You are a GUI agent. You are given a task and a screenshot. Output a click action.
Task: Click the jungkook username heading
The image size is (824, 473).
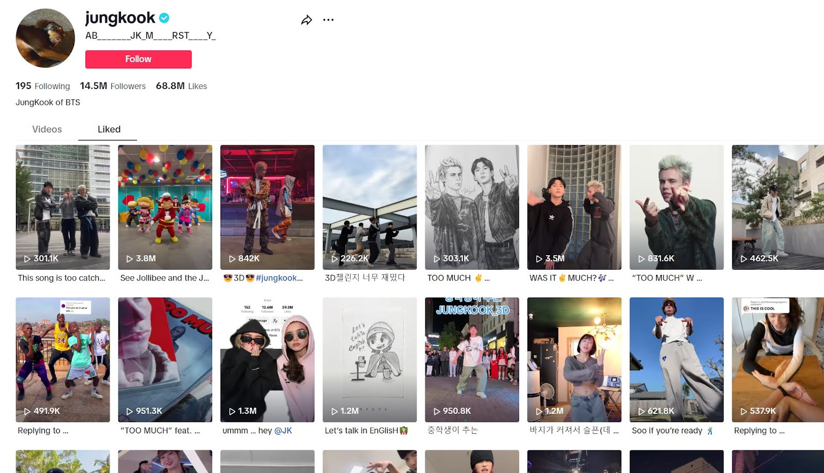tap(120, 18)
